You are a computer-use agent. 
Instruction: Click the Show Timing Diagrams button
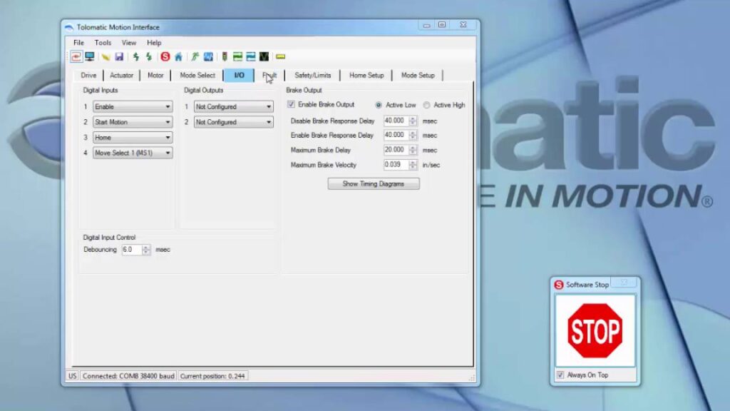pyautogui.click(x=373, y=183)
